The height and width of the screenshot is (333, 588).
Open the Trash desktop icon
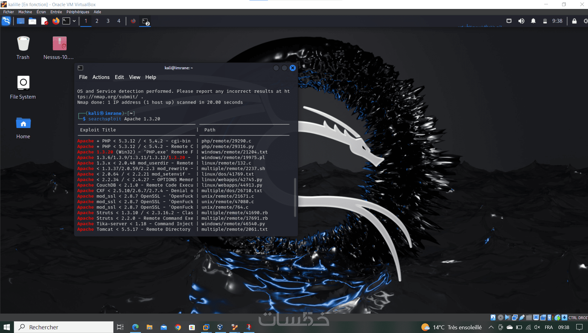click(23, 48)
